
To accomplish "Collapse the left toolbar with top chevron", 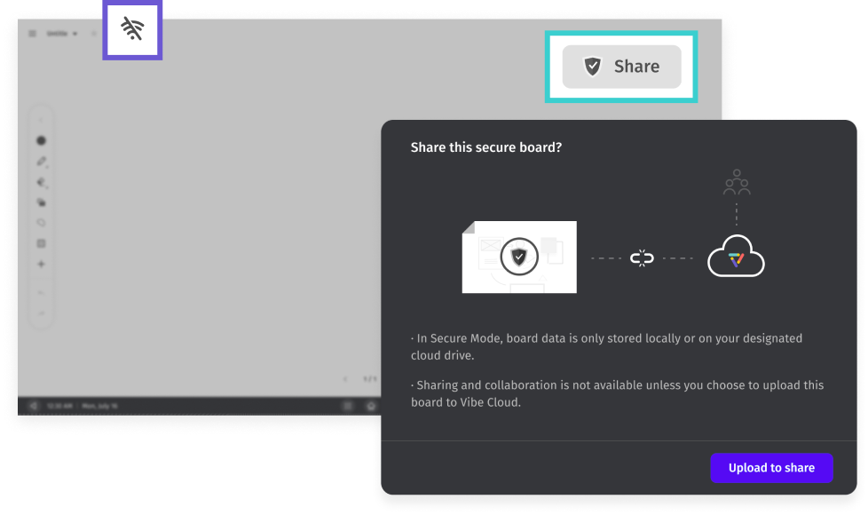I will (x=41, y=120).
